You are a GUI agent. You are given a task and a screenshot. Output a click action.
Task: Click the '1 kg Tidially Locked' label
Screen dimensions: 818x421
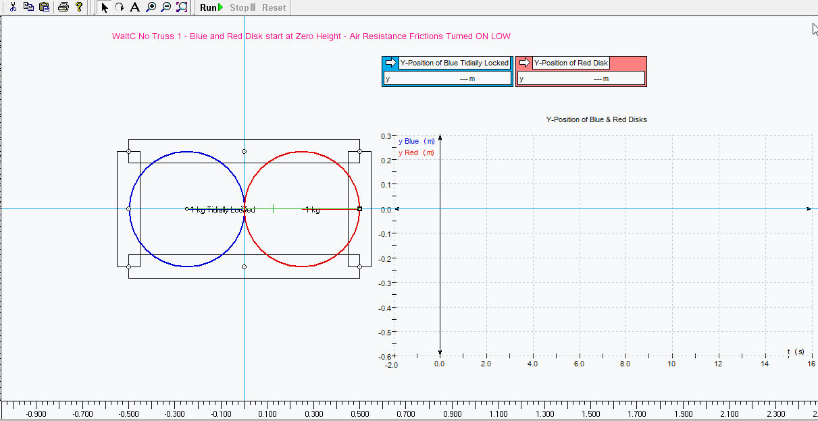click(223, 210)
